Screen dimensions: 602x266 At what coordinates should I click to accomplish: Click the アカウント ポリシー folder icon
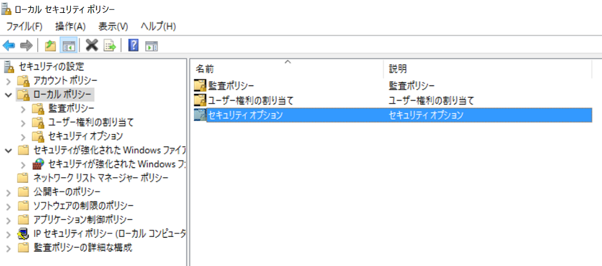pyautogui.click(x=24, y=81)
